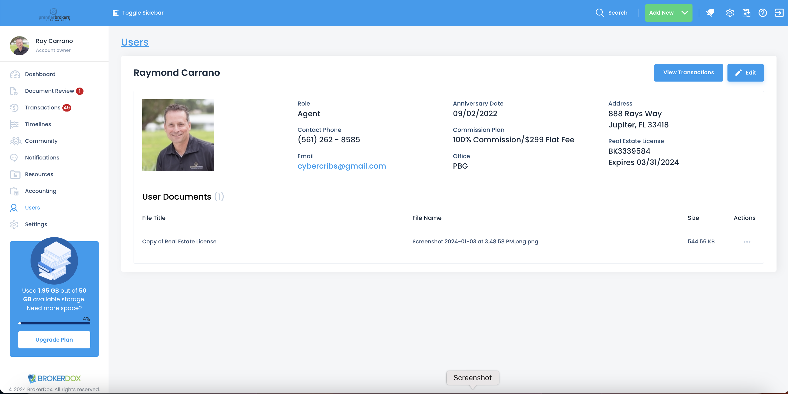Click the Search text in header
The width and height of the screenshot is (788, 394).
pos(618,13)
